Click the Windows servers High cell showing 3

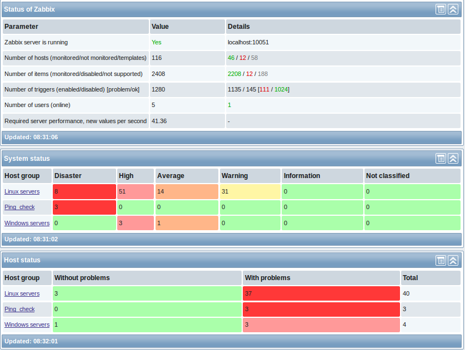136,224
